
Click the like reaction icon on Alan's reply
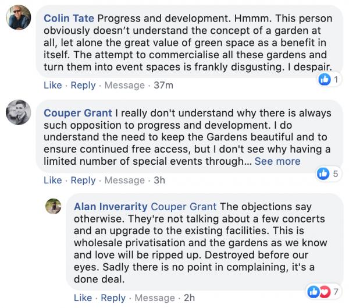pyautogui.click(x=314, y=292)
